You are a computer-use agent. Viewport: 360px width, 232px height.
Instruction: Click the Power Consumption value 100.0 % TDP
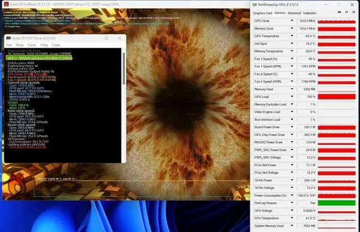pos(307,195)
